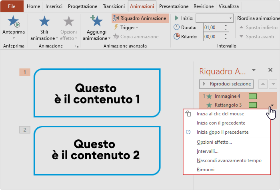
Task: Select Immagine 4 animation entry
Action: [227, 96]
